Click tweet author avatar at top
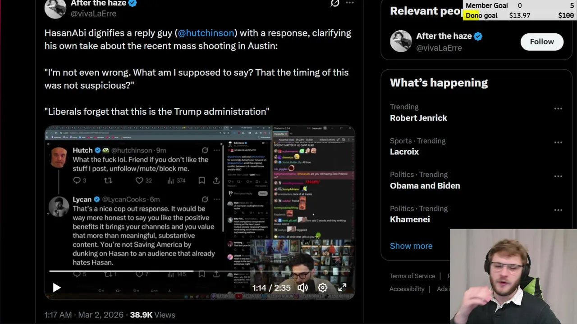577x324 pixels. (55, 8)
